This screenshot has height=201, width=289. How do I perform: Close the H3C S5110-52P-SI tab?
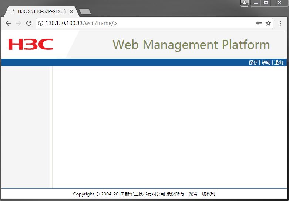pos(71,11)
